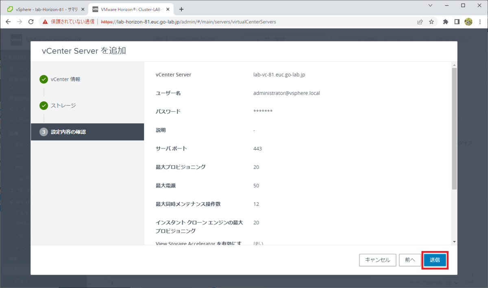Screen dimensions: 488x288
Task: Click the 前へ back button
Action: tap(410, 260)
